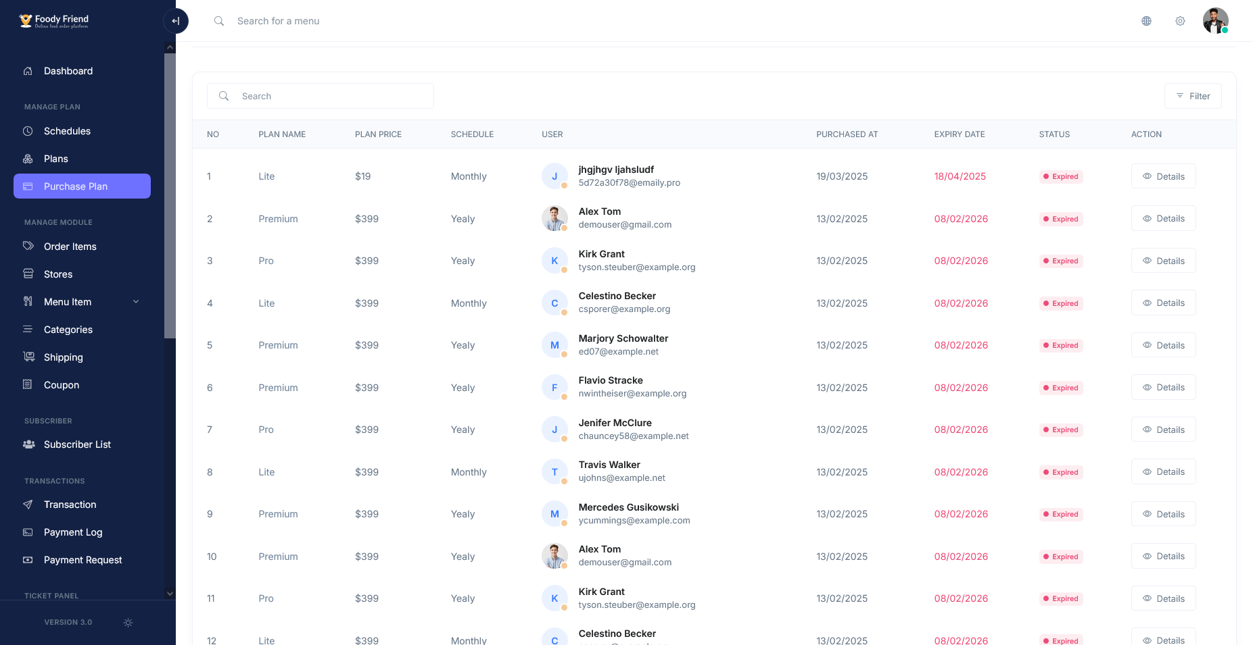Click the Foody Friend logo
Screen dimensions: 1253x645
(x=54, y=21)
